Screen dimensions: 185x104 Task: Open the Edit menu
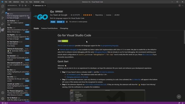(x=10, y=2)
